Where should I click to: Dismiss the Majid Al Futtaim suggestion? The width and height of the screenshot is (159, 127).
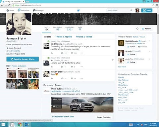(x=150, y=41)
